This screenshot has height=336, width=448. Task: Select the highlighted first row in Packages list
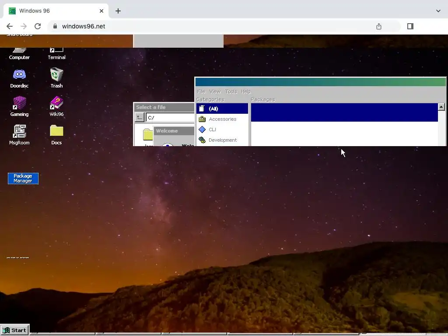pyautogui.click(x=344, y=112)
